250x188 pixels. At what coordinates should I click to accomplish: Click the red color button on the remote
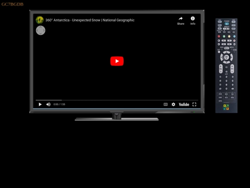point(219,36)
